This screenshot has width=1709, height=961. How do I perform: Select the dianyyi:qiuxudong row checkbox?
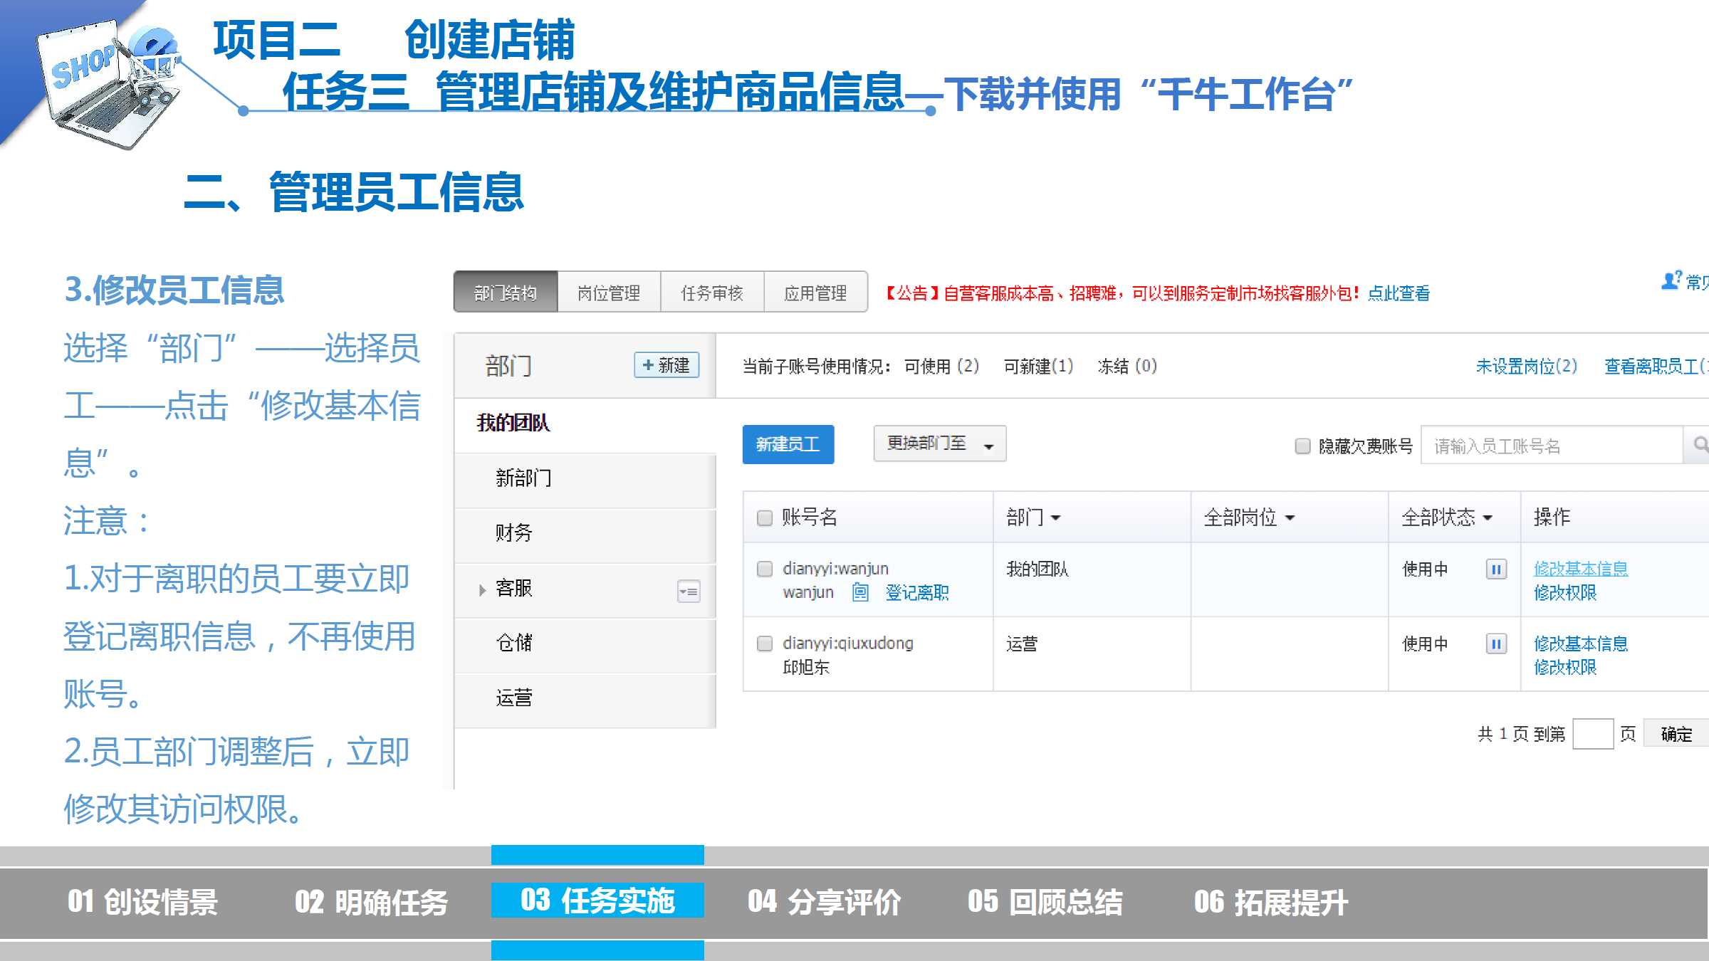[765, 644]
